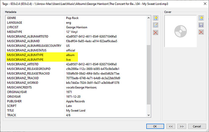Select the GENRE row
The image size is (209, 132).
point(76,18)
